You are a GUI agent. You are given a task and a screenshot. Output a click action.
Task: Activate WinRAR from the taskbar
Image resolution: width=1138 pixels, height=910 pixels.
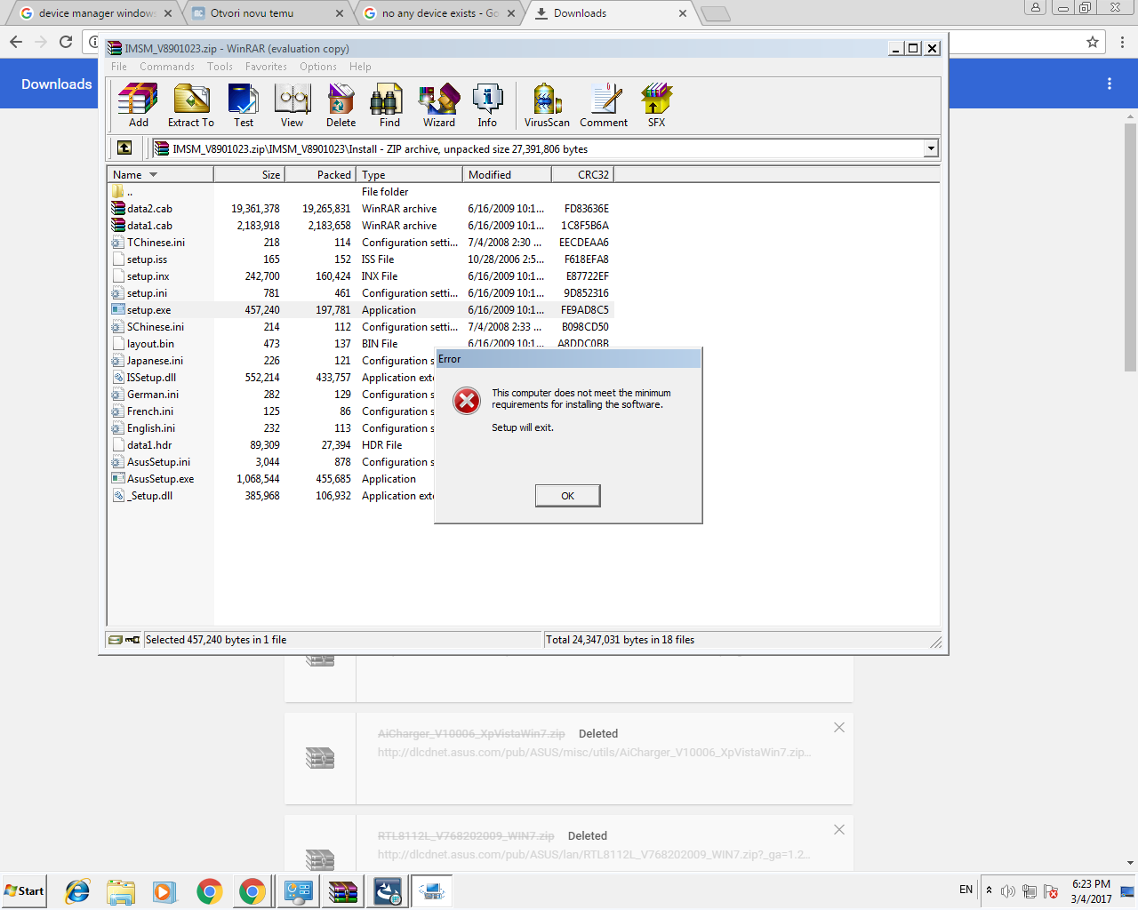click(x=342, y=890)
